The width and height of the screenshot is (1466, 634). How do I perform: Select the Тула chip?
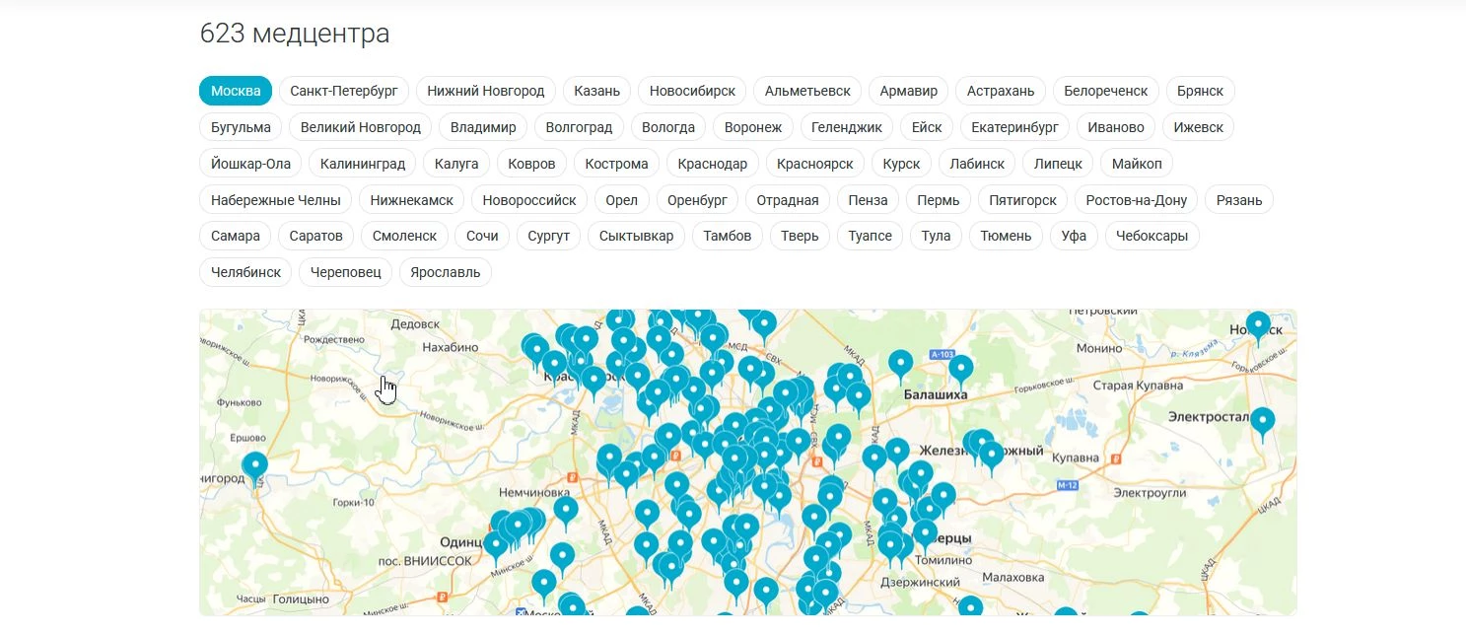pyautogui.click(x=937, y=237)
